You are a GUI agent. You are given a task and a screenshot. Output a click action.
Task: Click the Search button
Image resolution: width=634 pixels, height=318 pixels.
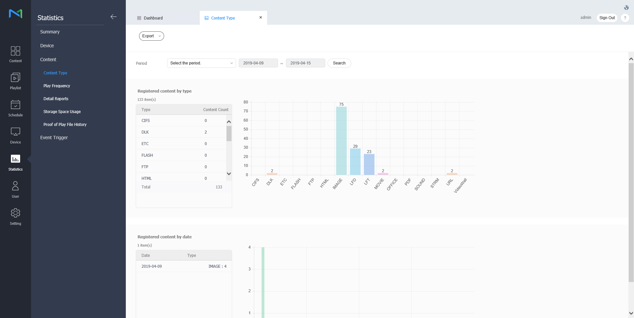(339, 63)
